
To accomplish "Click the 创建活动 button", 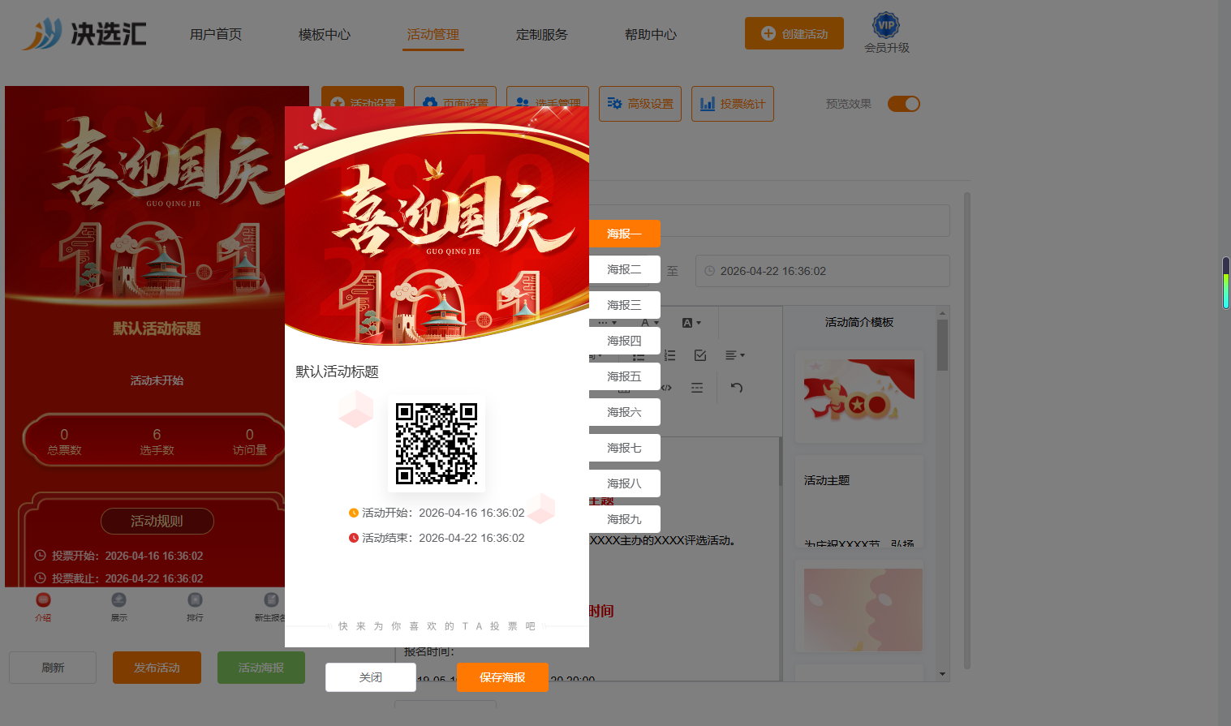I will (x=794, y=33).
